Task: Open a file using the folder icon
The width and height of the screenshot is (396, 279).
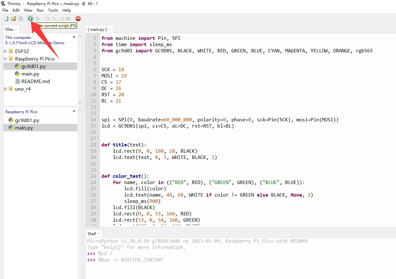Action: pos(14,18)
